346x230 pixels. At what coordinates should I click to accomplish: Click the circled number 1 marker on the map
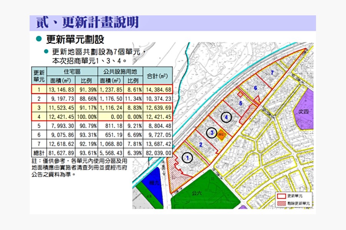187,157
